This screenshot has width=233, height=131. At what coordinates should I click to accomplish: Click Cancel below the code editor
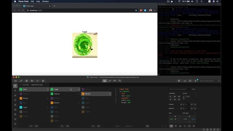coord(128,126)
